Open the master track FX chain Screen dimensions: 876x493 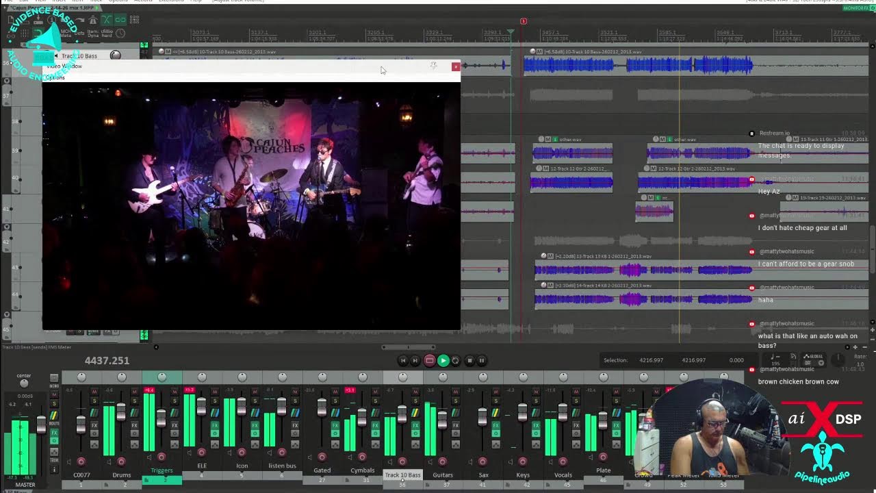54,433
